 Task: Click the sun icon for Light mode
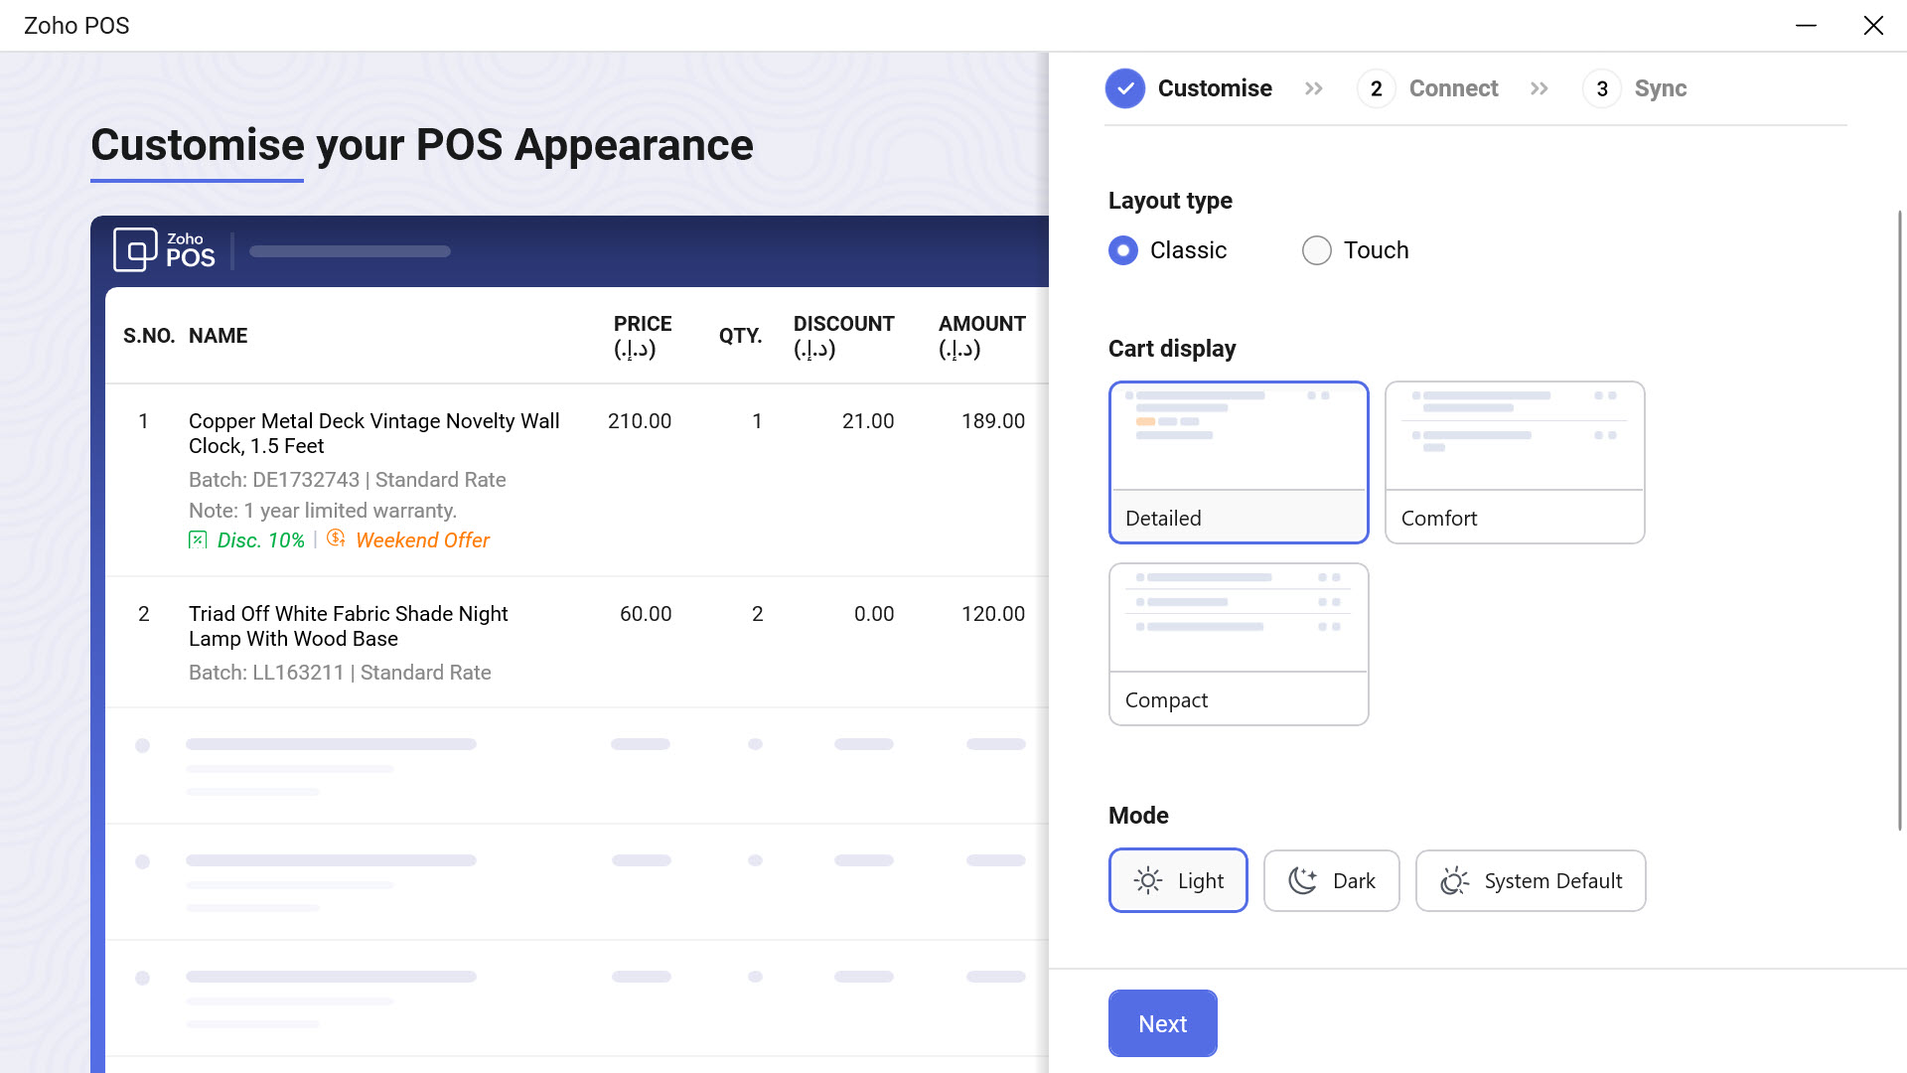(1147, 880)
